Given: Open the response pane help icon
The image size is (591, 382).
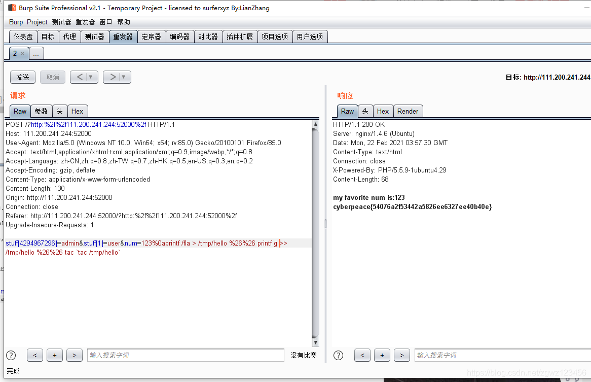Looking at the screenshot, I should (339, 355).
